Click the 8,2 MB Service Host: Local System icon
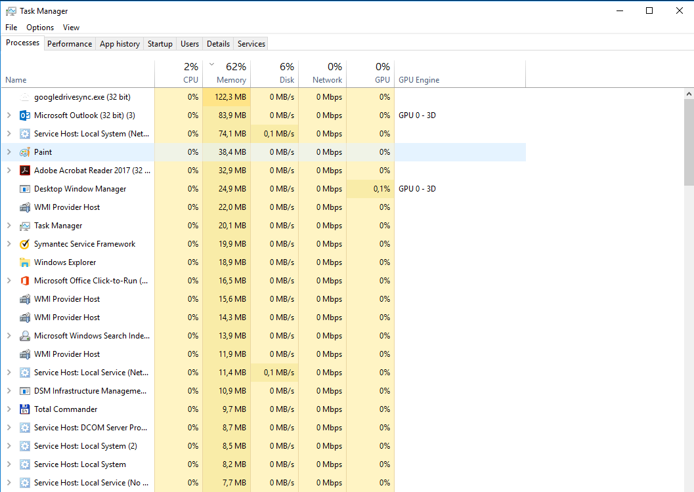 [25, 464]
